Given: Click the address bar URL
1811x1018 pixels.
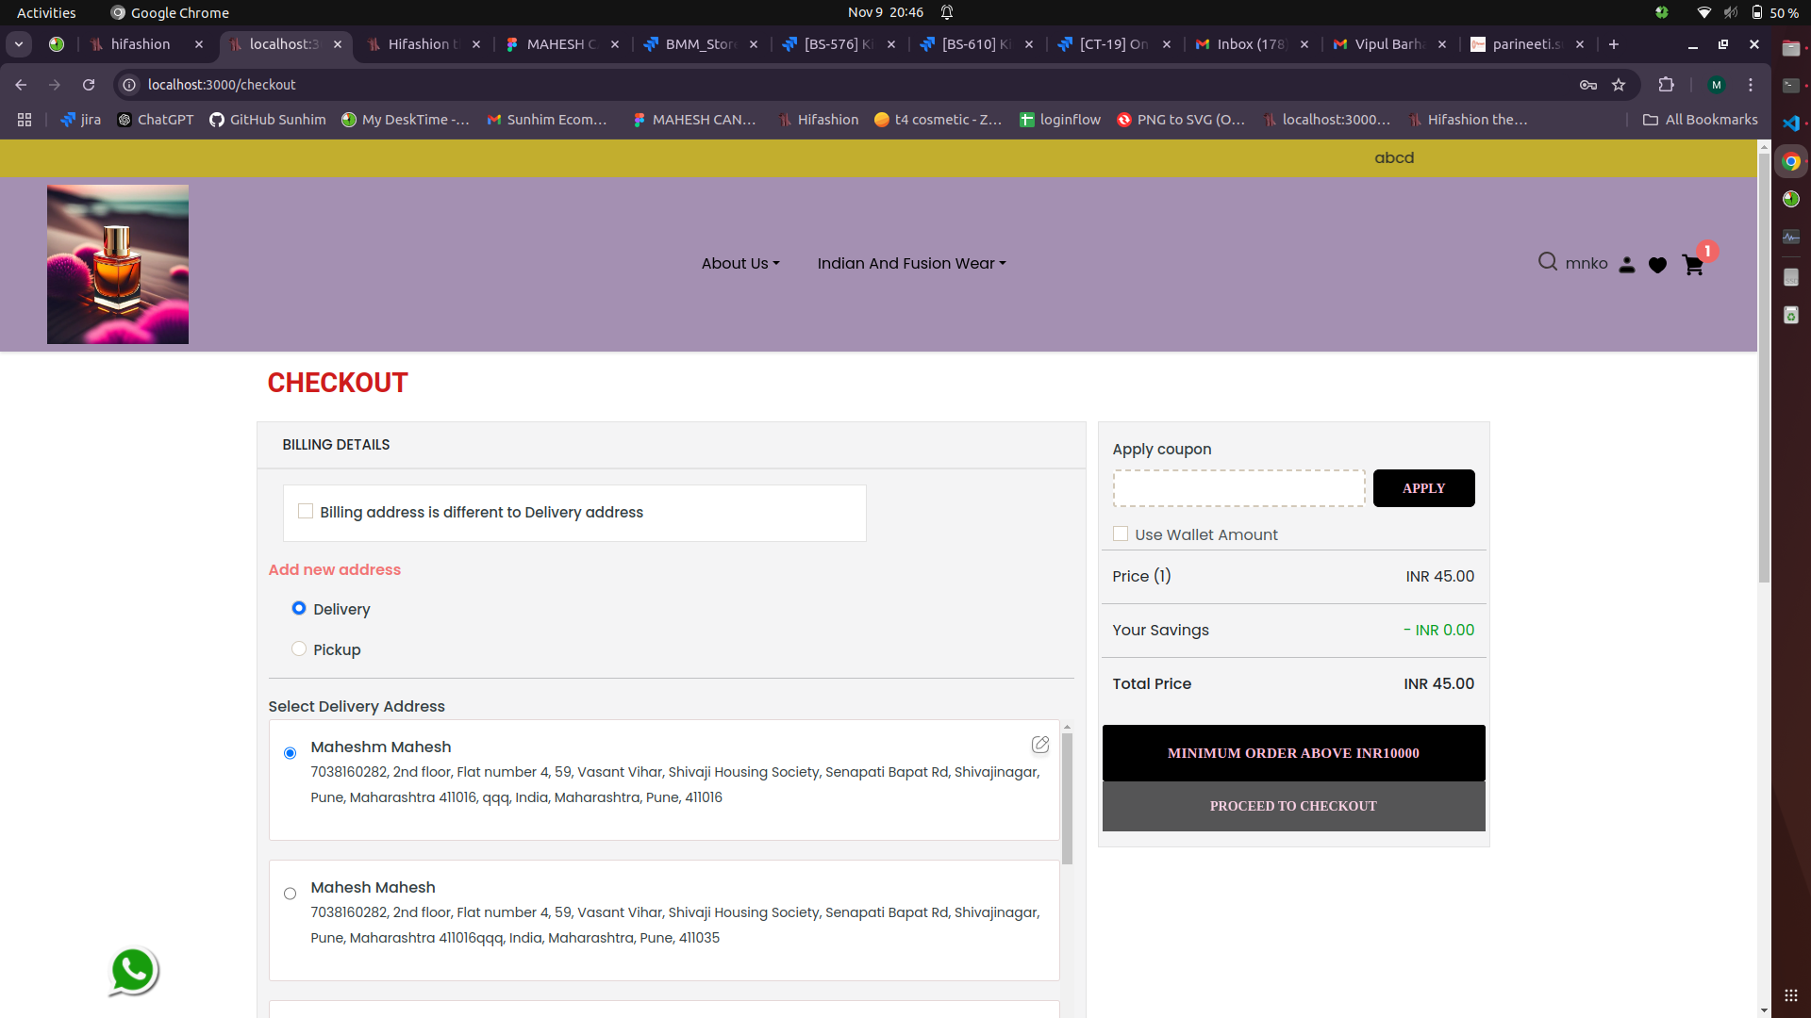Looking at the screenshot, I should click(222, 85).
